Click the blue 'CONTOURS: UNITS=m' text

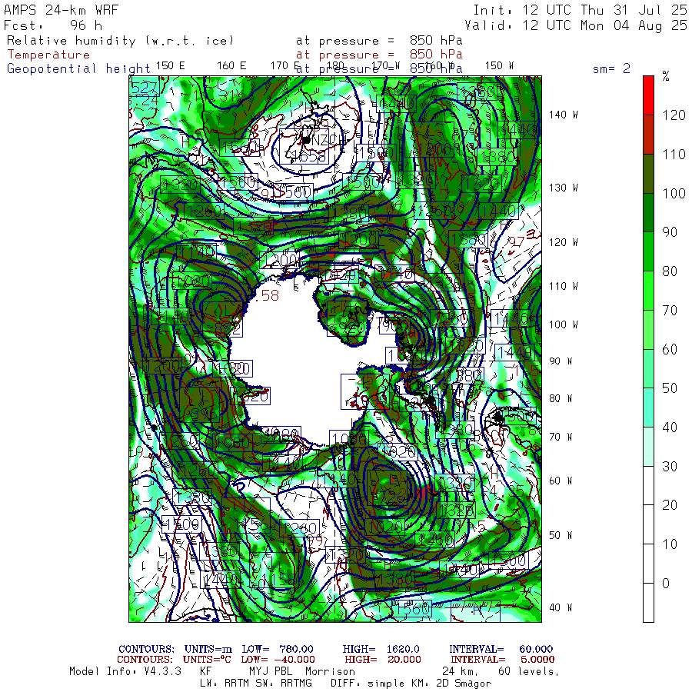pos(175,649)
